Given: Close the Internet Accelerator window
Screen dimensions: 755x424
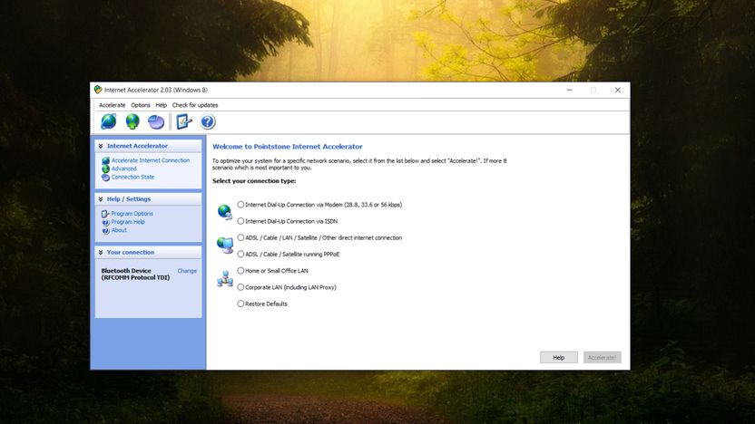Looking at the screenshot, I should coord(617,90).
